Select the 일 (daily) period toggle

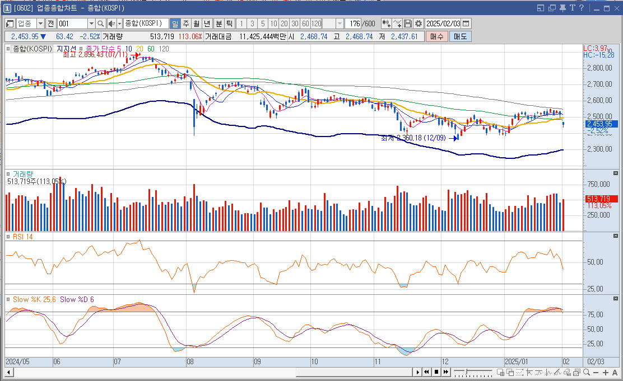click(175, 24)
